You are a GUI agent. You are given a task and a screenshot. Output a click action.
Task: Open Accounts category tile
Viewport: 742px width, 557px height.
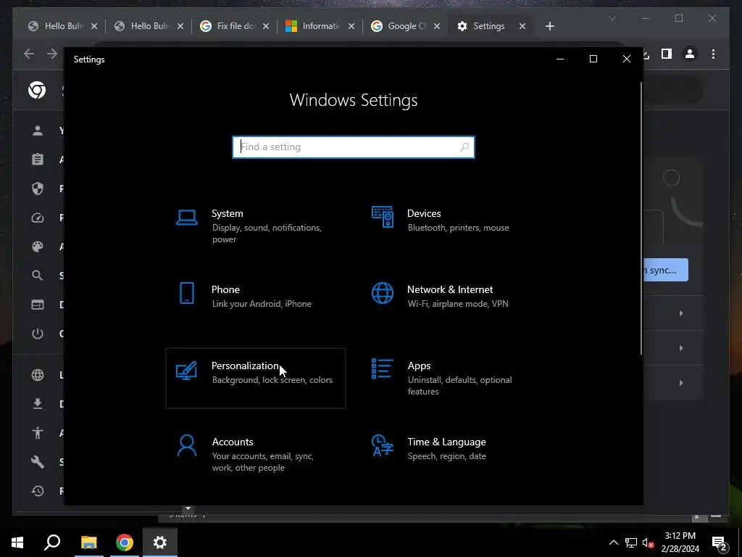click(x=256, y=454)
